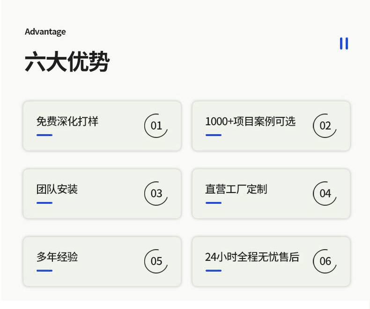Click the circled 04 number badge

tap(325, 193)
